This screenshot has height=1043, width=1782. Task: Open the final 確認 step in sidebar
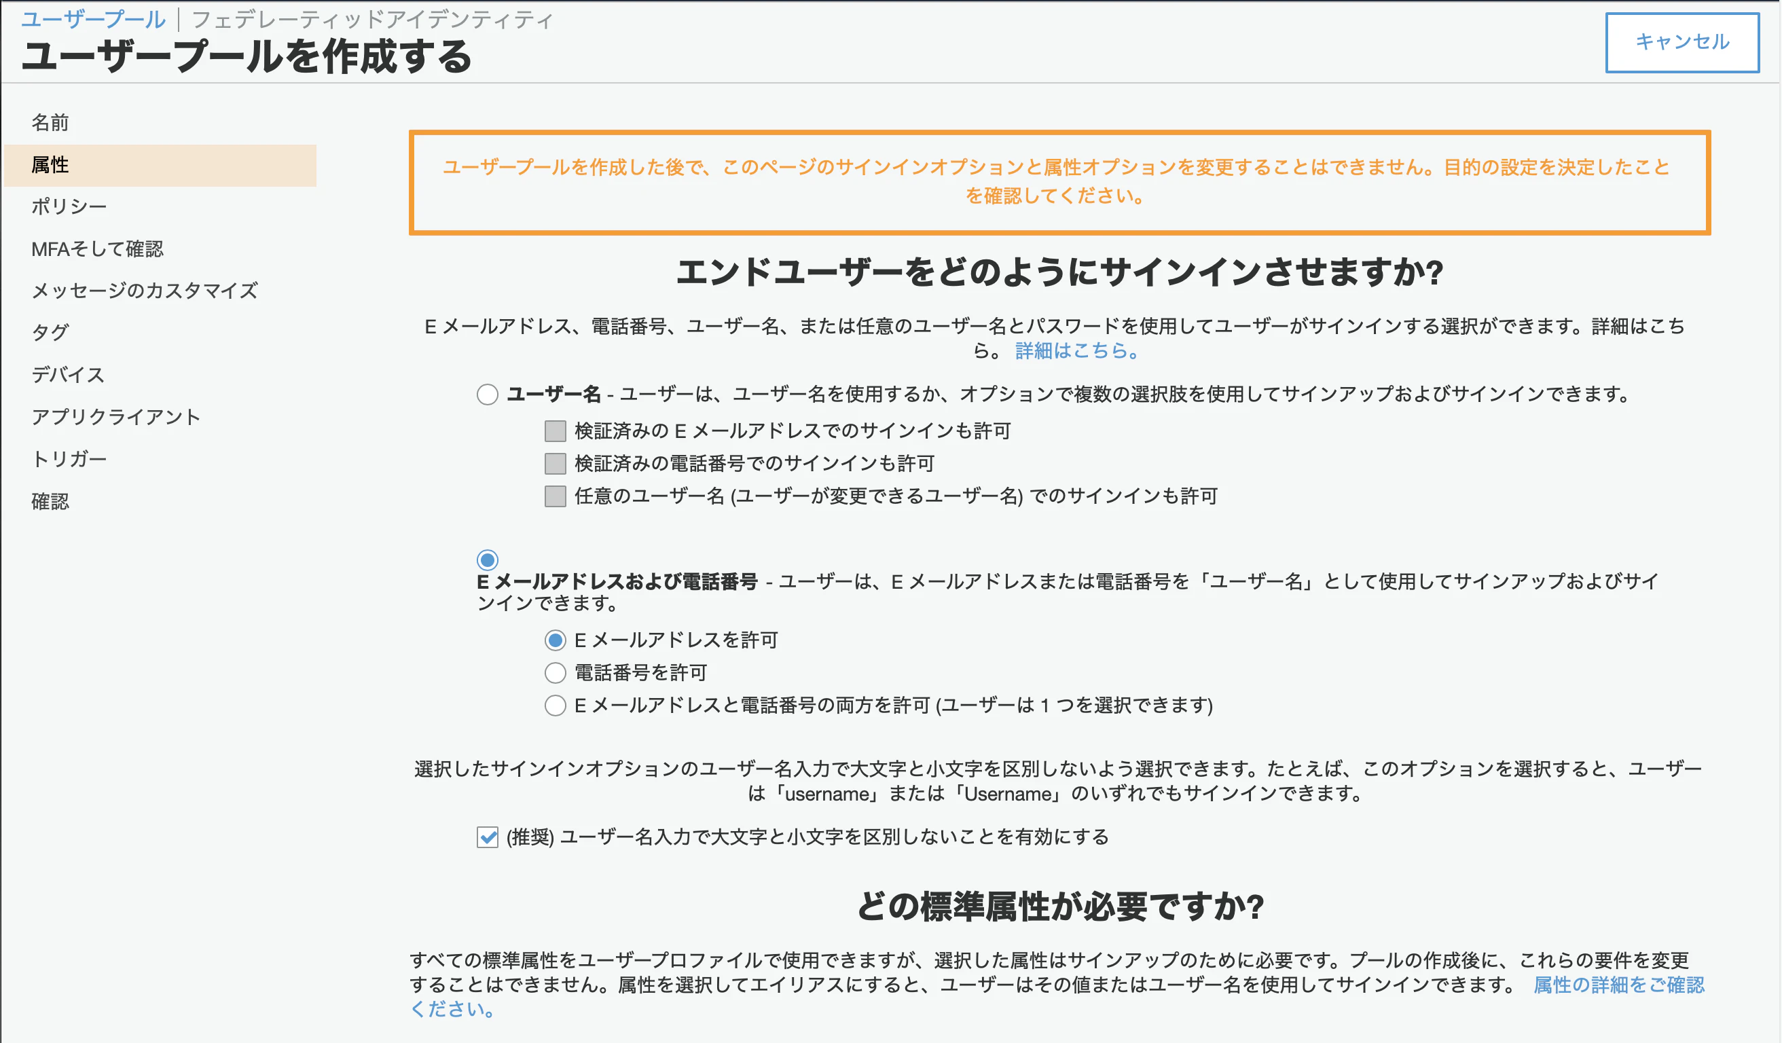(50, 501)
